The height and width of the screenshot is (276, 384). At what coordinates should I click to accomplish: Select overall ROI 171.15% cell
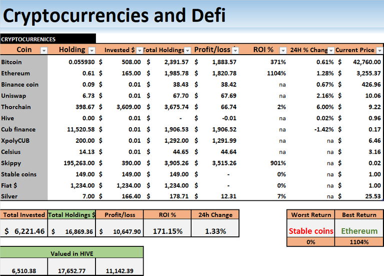click(167, 228)
